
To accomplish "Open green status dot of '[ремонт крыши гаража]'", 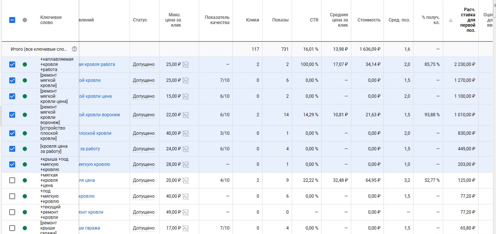I will (x=25, y=228).
